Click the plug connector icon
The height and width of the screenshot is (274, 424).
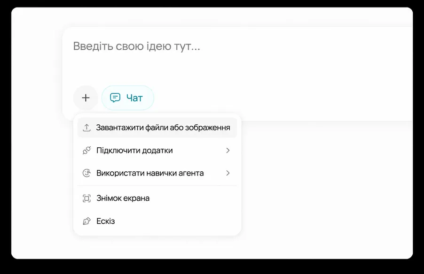pyautogui.click(x=86, y=150)
